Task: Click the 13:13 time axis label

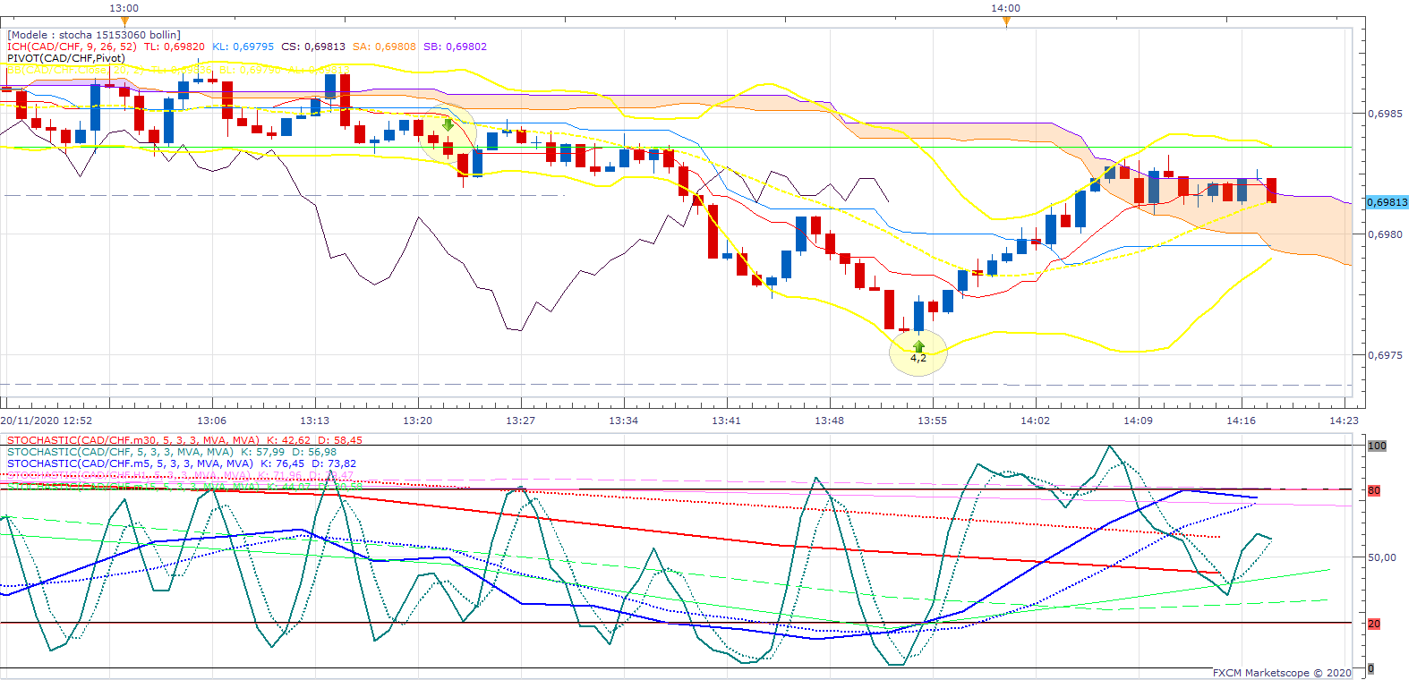Action: (314, 421)
